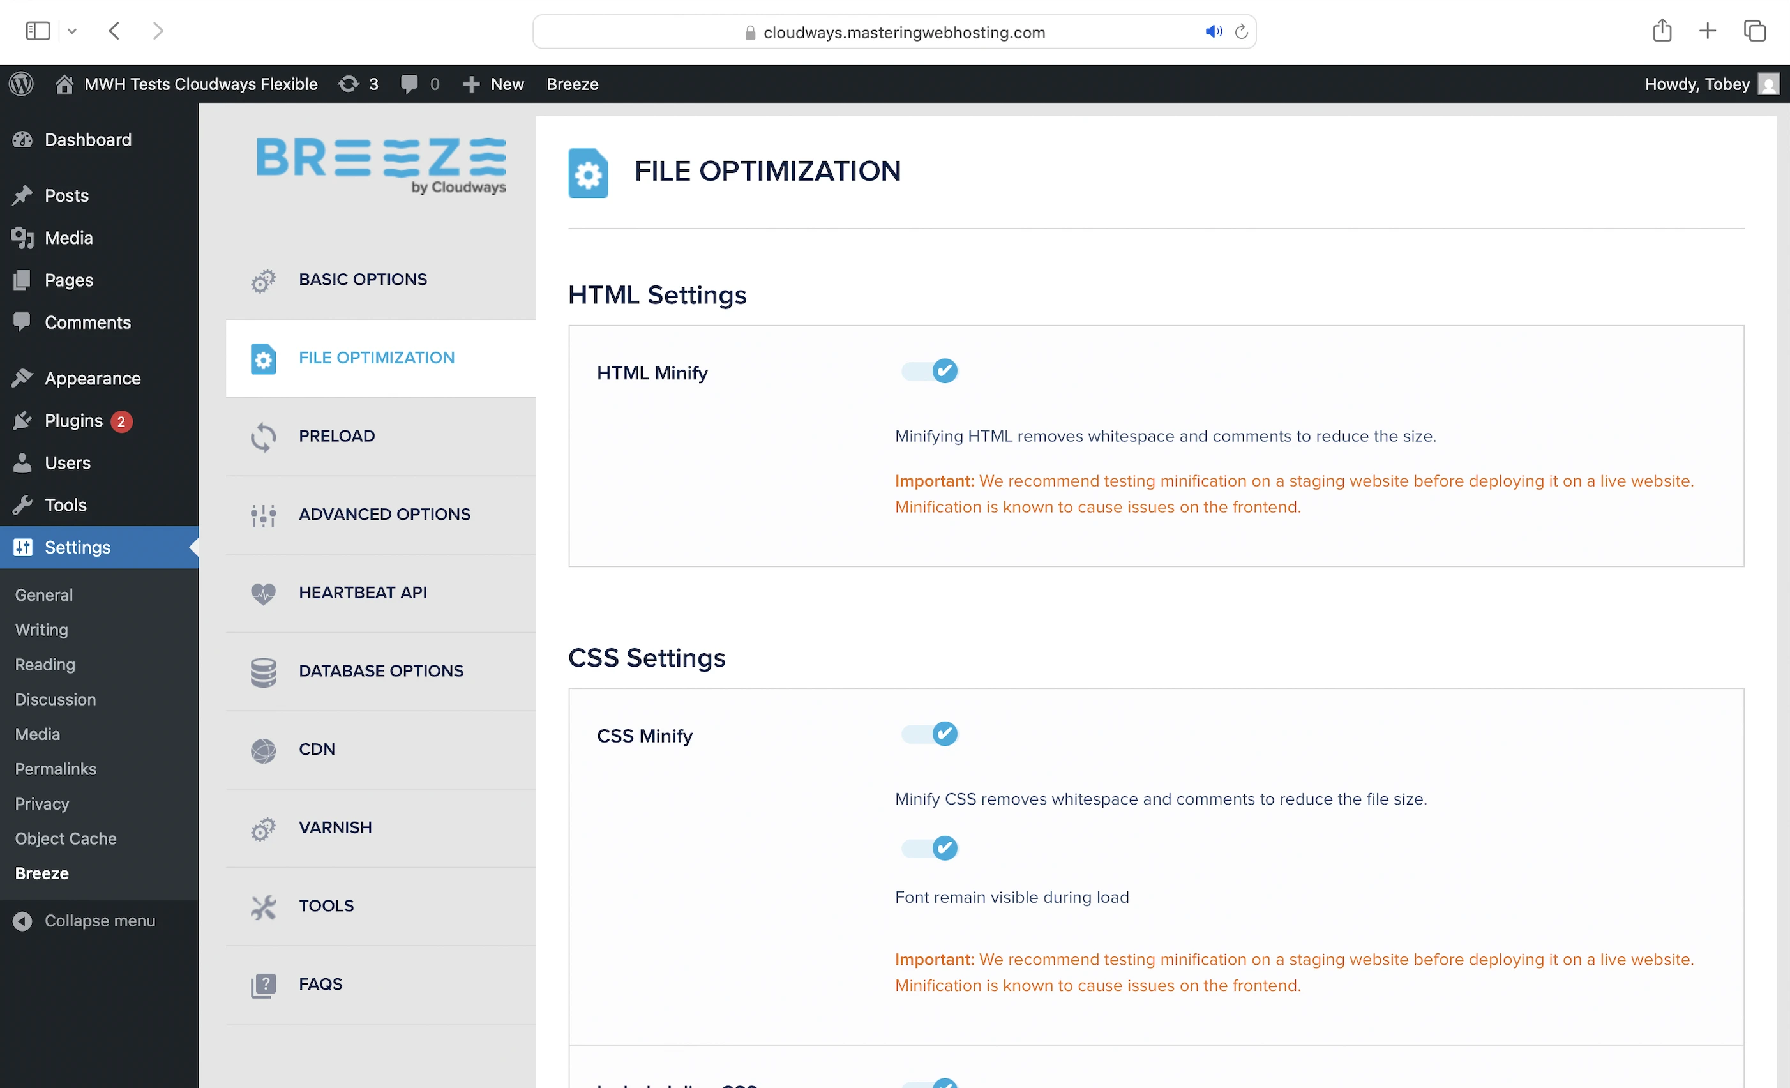Click the WordPress logo icon in admin bar
This screenshot has width=1790, height=1088.
21,84
